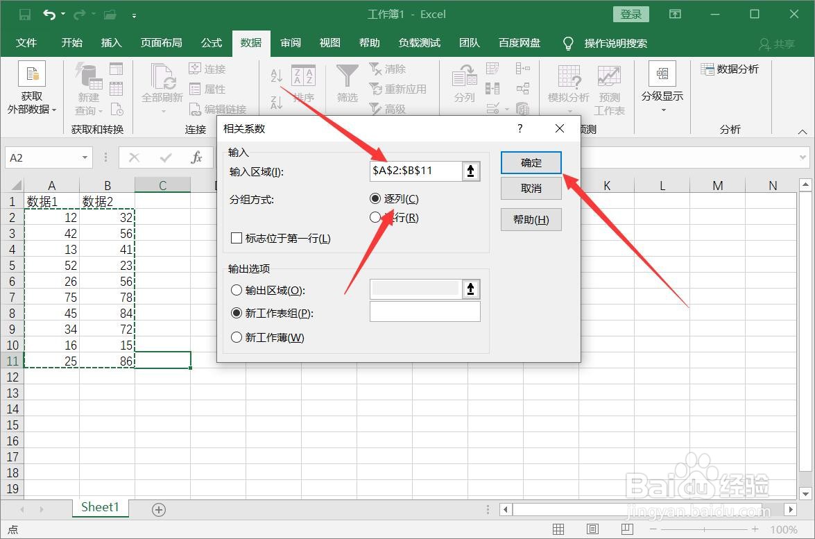
Task: Select the Sheet1 worksheet tab
Action: click(101, 507)
